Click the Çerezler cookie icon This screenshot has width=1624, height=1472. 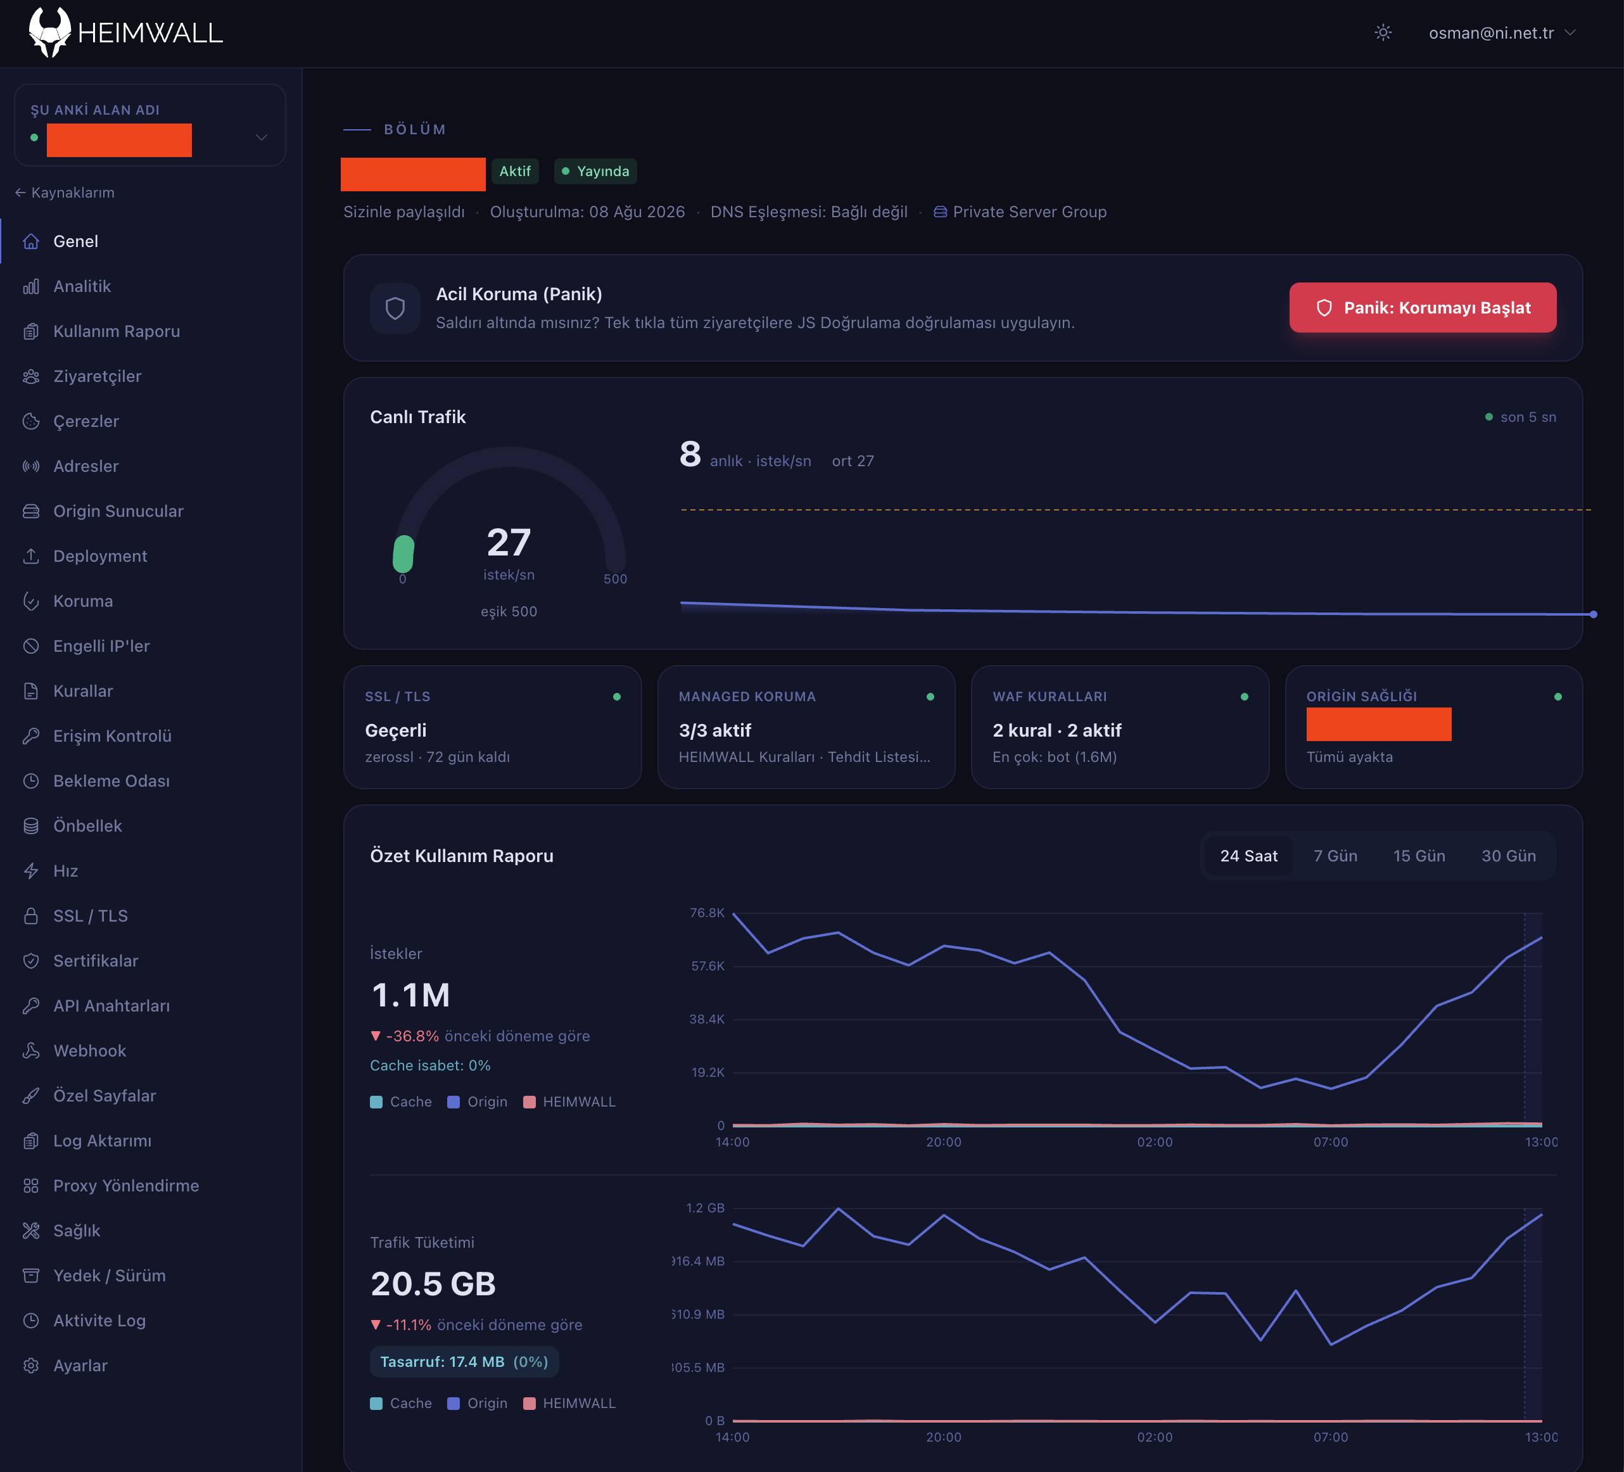pyautogui.click(x=32, y=421)
